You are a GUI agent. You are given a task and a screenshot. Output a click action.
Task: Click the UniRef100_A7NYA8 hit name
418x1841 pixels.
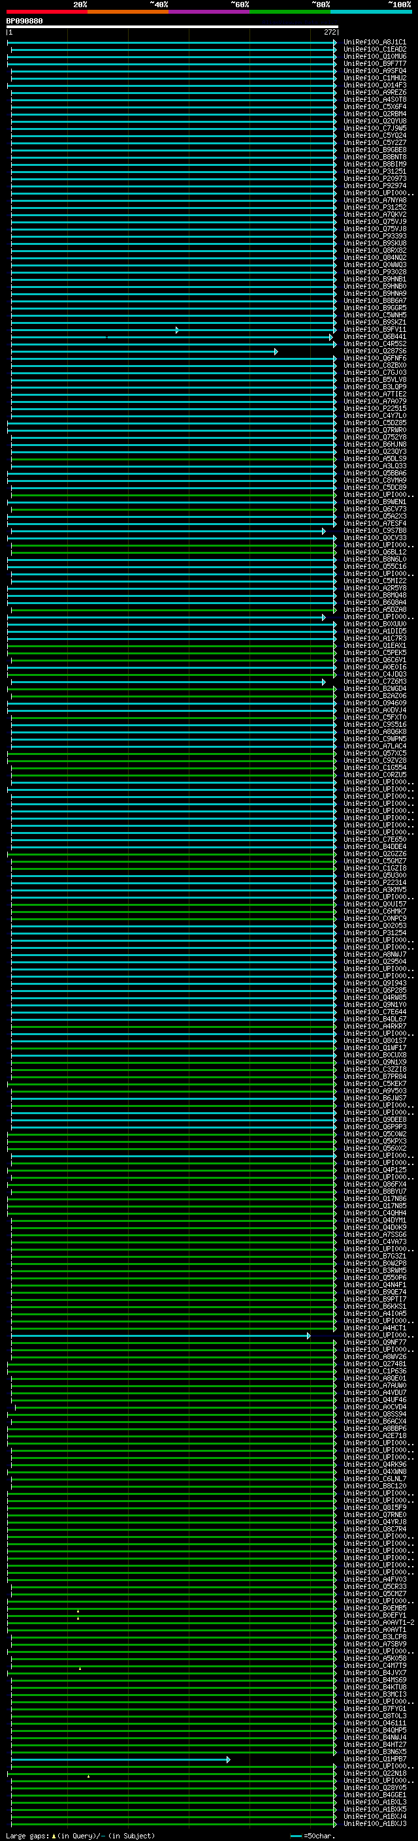point(374,200)
